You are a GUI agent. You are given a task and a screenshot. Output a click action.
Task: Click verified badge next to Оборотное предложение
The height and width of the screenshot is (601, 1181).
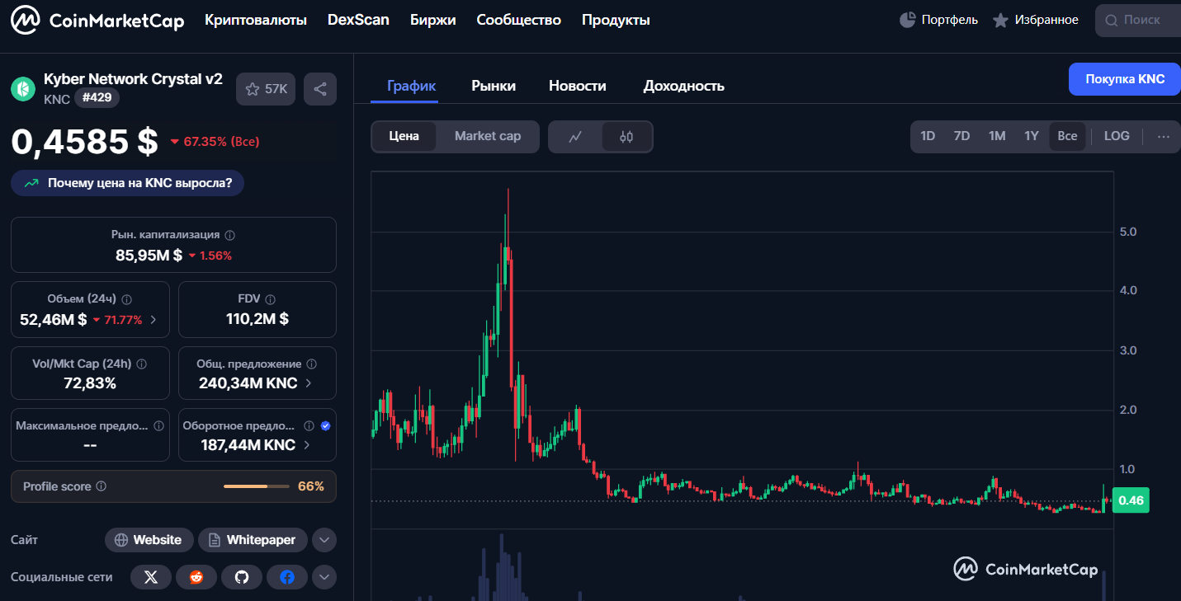tap(325, 426)
